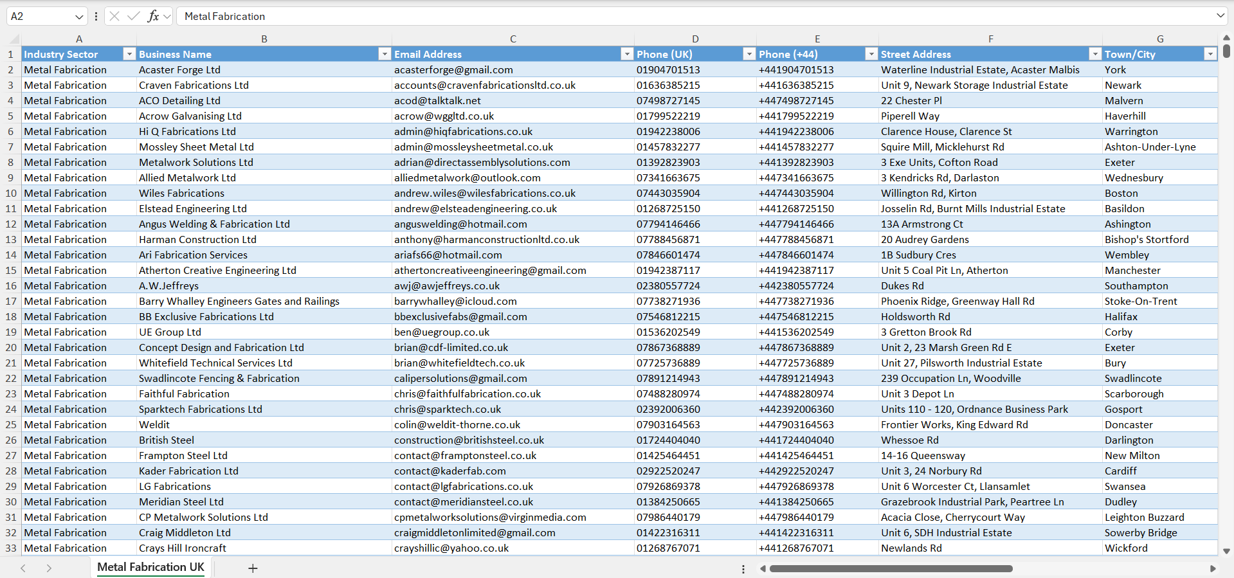Open the Insert Function fx icon
Viewport: 1234px width, 578px height.
click(153, 16)
